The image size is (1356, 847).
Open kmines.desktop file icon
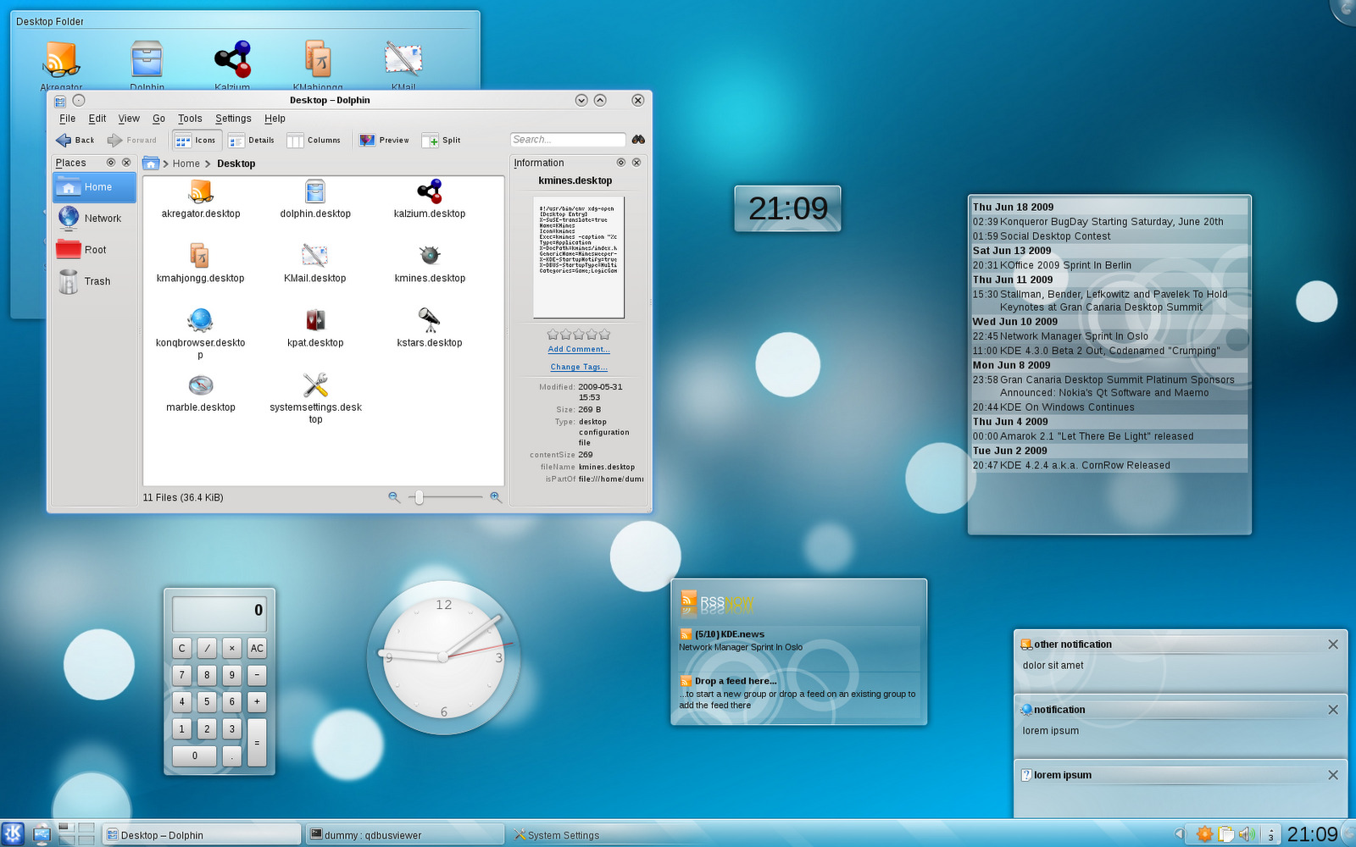point(430,255)
